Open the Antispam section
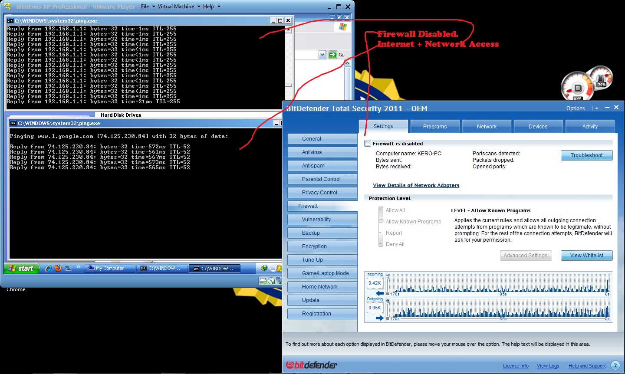 pos(322,166)
